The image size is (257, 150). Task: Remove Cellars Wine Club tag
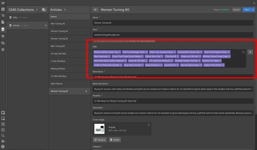tap(162, 56)
